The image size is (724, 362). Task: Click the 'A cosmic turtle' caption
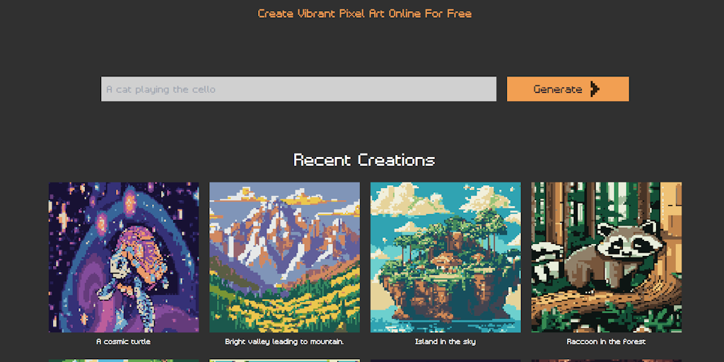(123, 342)
